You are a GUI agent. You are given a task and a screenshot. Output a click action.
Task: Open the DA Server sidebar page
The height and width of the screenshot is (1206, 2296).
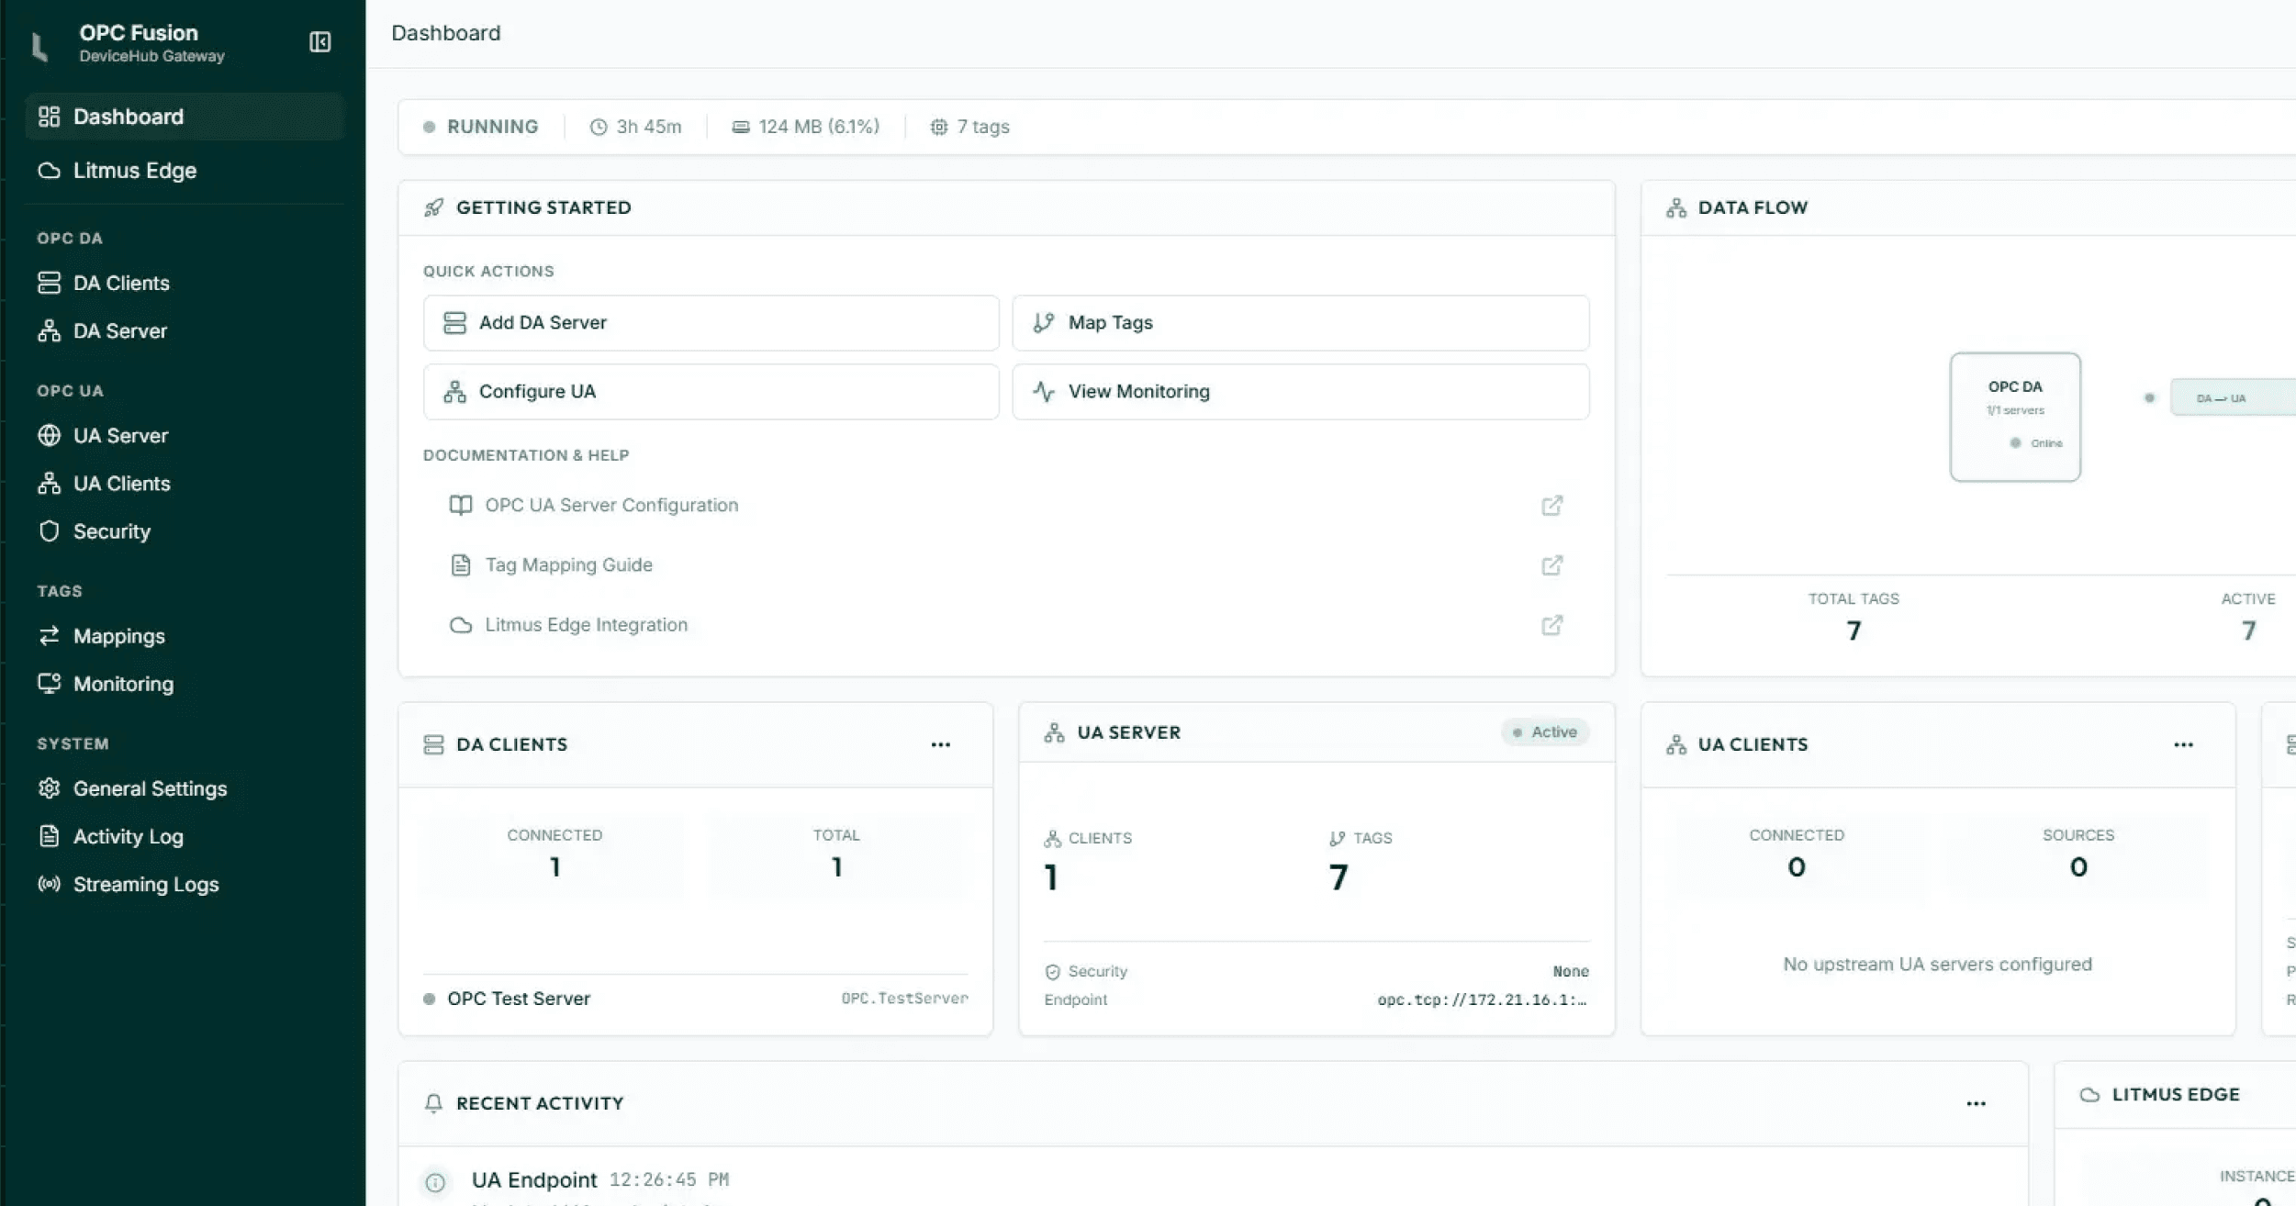185,330
